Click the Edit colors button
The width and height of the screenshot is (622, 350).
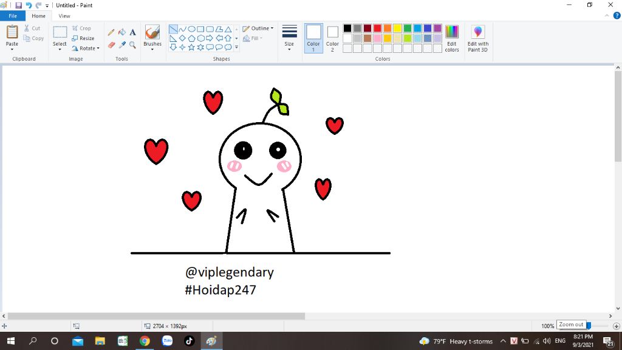(x=452, y=38)
